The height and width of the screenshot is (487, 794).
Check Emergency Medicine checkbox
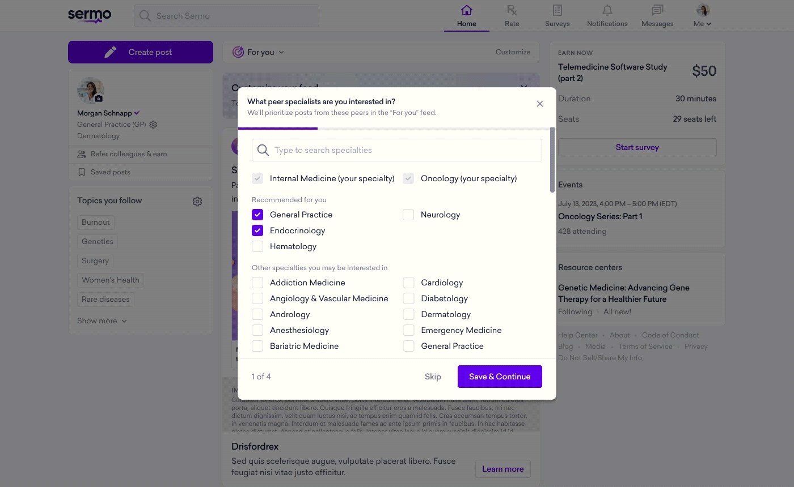click(408, 330)
